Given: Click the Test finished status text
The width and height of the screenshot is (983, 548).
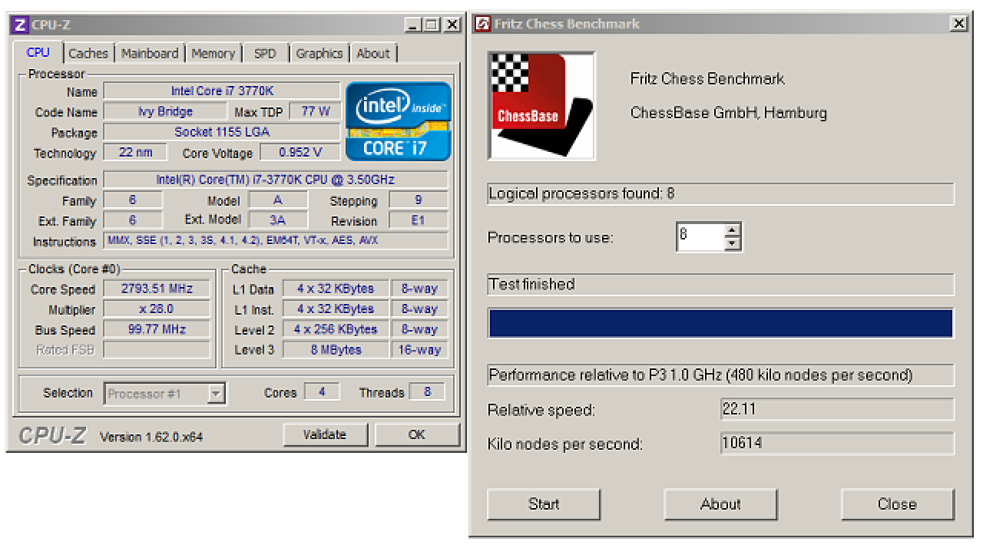Looking at the screenshot, I should [x=531, y=285].
